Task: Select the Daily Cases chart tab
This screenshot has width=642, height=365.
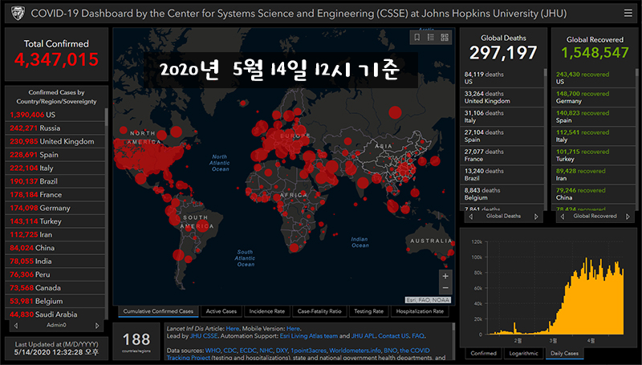Action: point(564,354)
